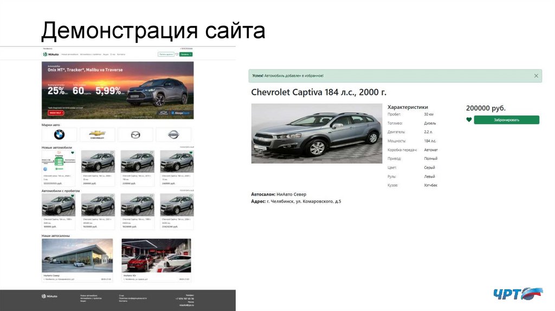Open the Контакты header navigation item
This screenshot has height=311, width=555.
tap(121, 55)
